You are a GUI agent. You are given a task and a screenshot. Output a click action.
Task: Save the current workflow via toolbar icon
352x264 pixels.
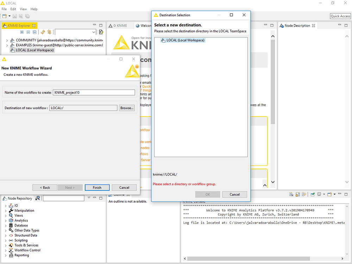[x=14, y=16]
